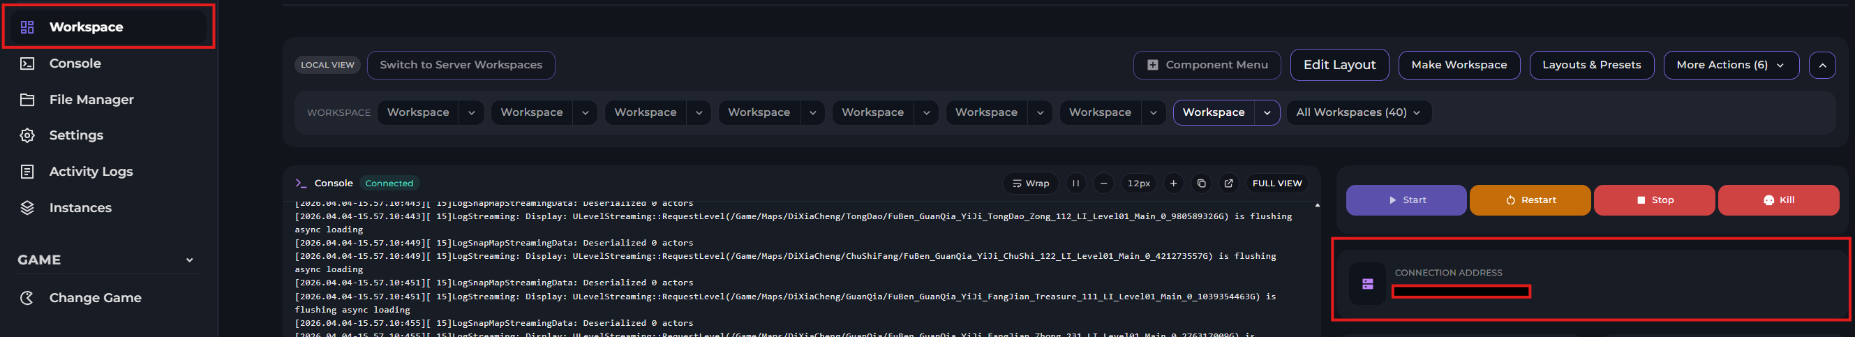Image resolution: width=1855 pixels, height=337 pixels.
Task: Pause the console output stream
Action: click(x=1075, y=184)
